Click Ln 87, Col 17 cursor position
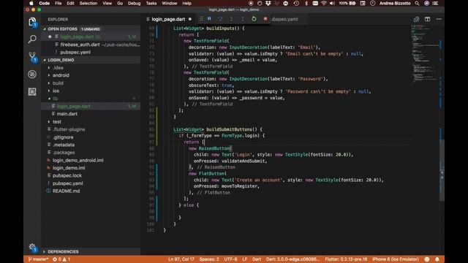Screen dimensions: 468x263 (181, 259)
